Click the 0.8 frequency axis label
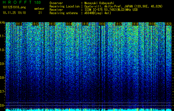Viewport: 174px width, 111px height. pyautogui.click(x=2, y=78)
